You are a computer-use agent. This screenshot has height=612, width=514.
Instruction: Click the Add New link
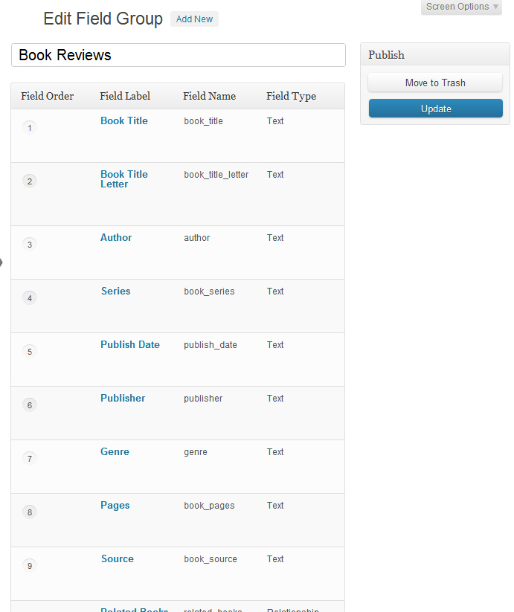tap(194, 19)
